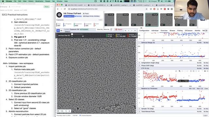
Task: Click the zoom magnifier icon in the CTF Fit plot toolbar
Action: point(180,71)
